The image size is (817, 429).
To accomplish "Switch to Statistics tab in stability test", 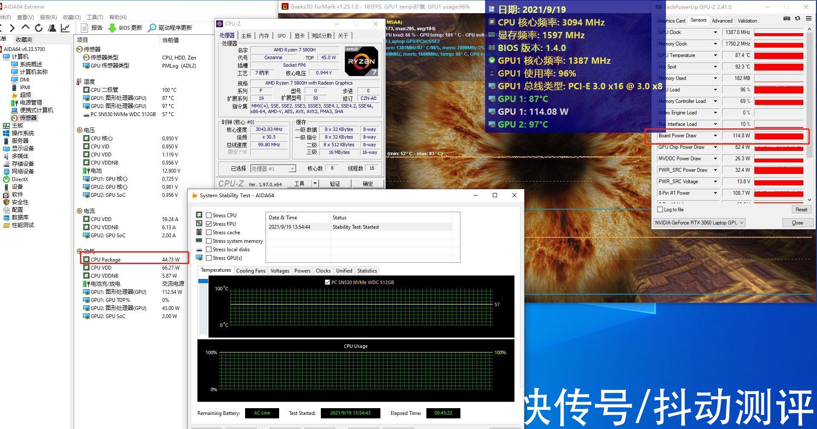I will 367,271.
